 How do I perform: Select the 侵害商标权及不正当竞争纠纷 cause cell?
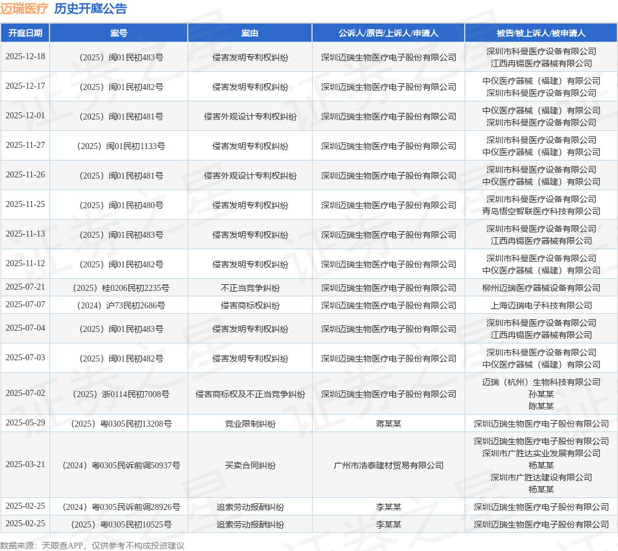coord(250,394)
